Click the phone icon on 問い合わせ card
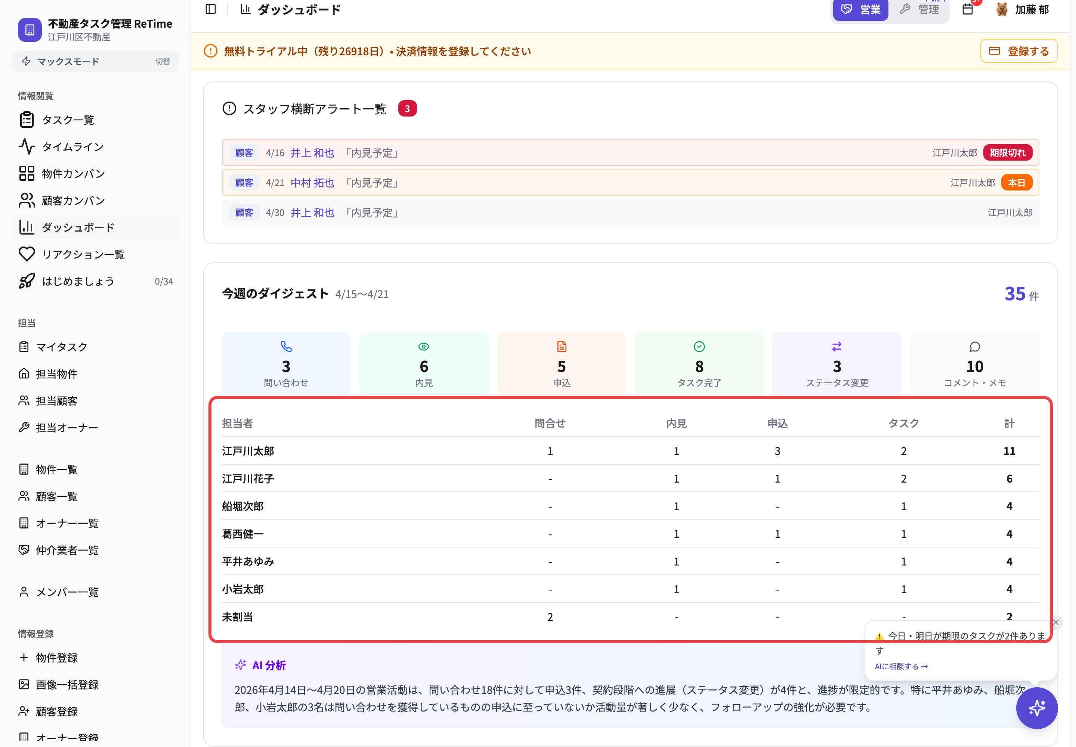This screenshot has height=747, width=1076. [286, 346]
